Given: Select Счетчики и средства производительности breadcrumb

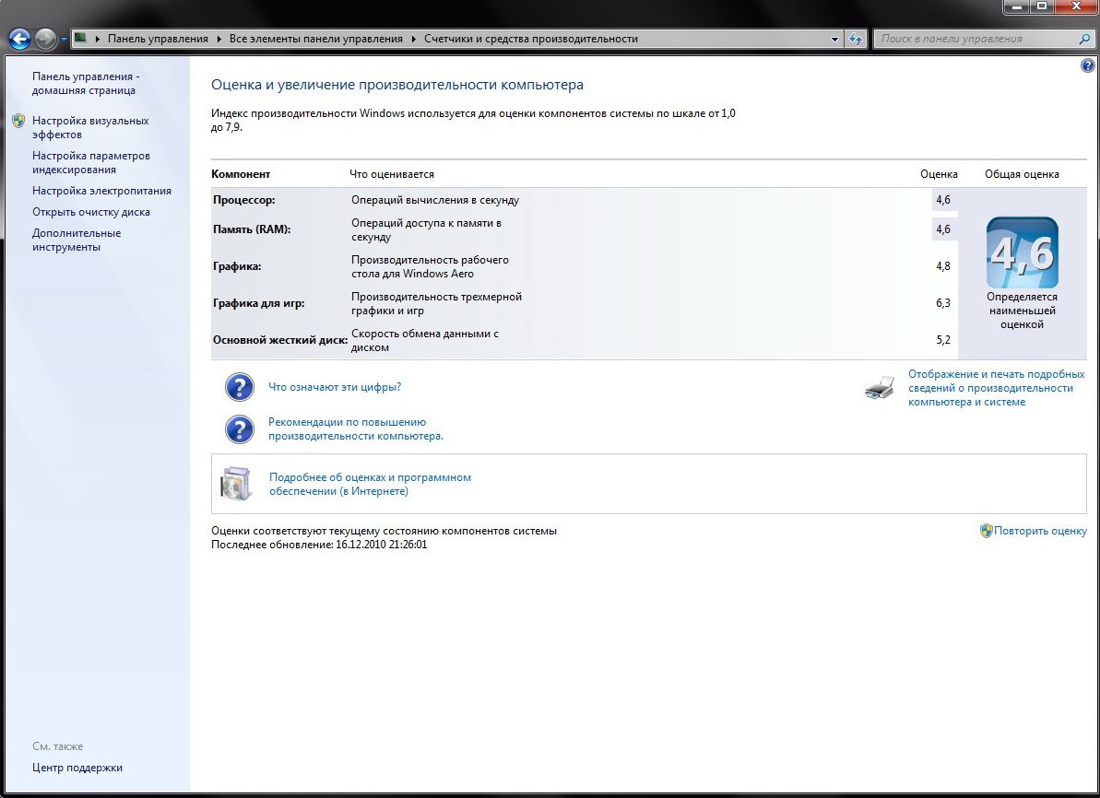Looking at the screenshot, I should point(531,39).
